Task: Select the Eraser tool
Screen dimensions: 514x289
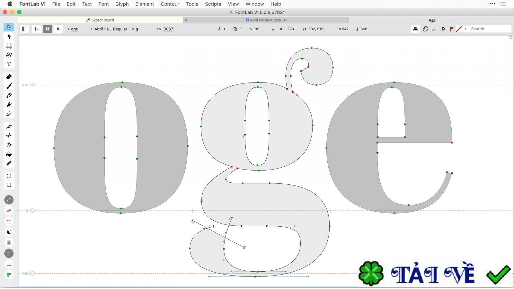Action: [x=9, y=76]
